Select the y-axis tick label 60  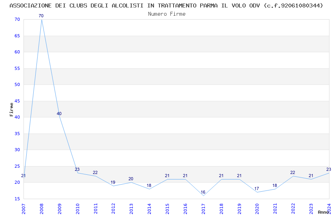click(x=17, y=52)
